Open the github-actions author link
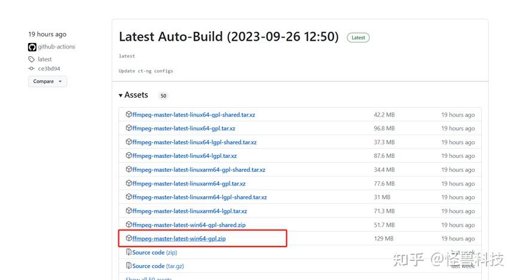This screenshot has height=280, width=517. (x=57, y=47)
